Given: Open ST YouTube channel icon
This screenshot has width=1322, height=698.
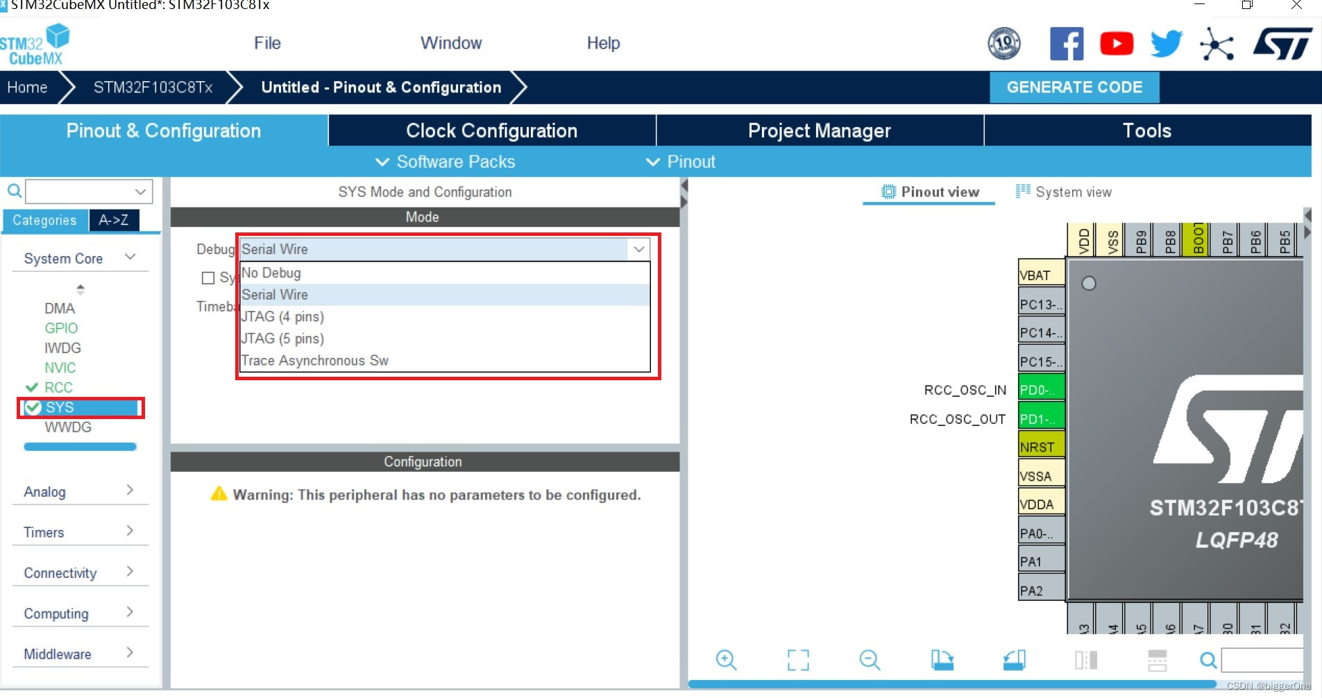Looking at the screenshot, I should [x=1117, y=44].
